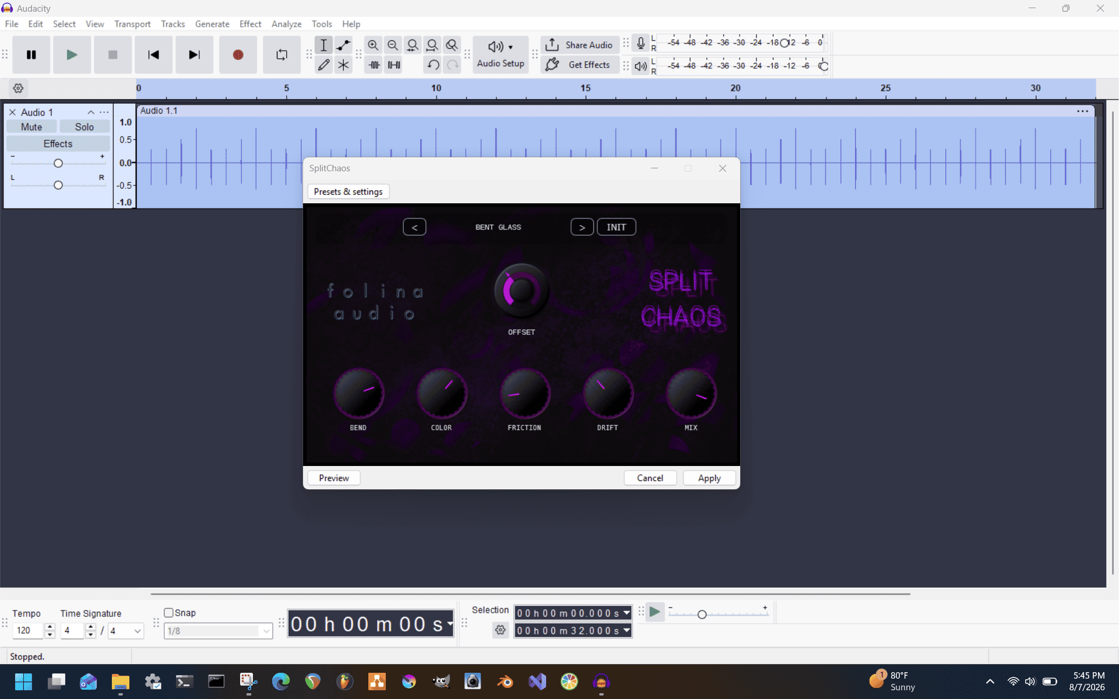The height and width of the screenshot is (699, 1119).
Task: Click the FRICTION knob
Action: pos(525,393)
